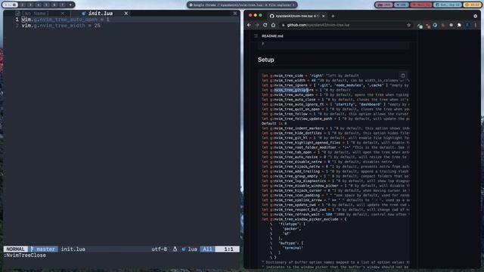Open the Chrome three-dot menu
The width and height of the screenshot is (484, 272).
pos(476,25)
